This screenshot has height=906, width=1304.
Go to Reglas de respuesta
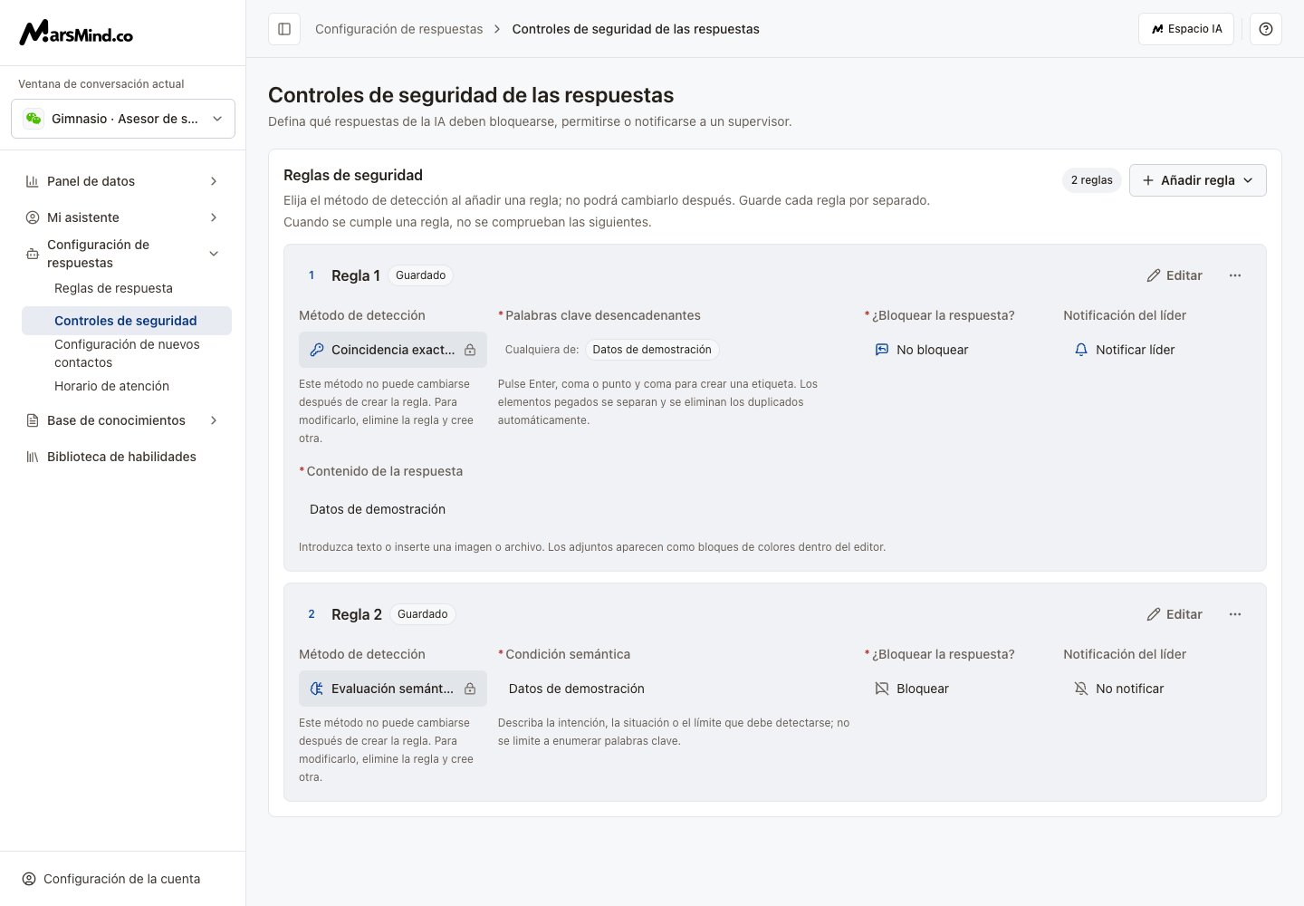click(113, 288)
